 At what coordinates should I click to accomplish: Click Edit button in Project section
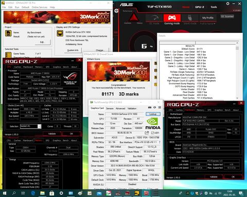pos(43,42)
